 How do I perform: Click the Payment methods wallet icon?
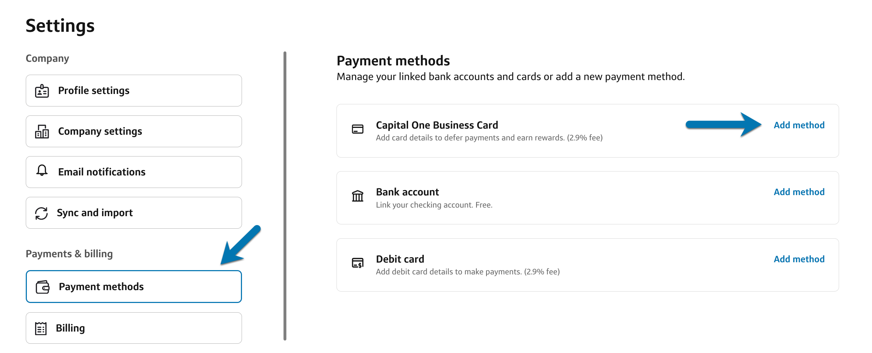[43, 287]
